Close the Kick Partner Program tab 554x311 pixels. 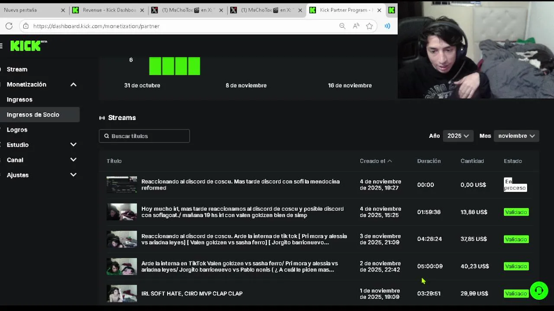pos(379,10)
